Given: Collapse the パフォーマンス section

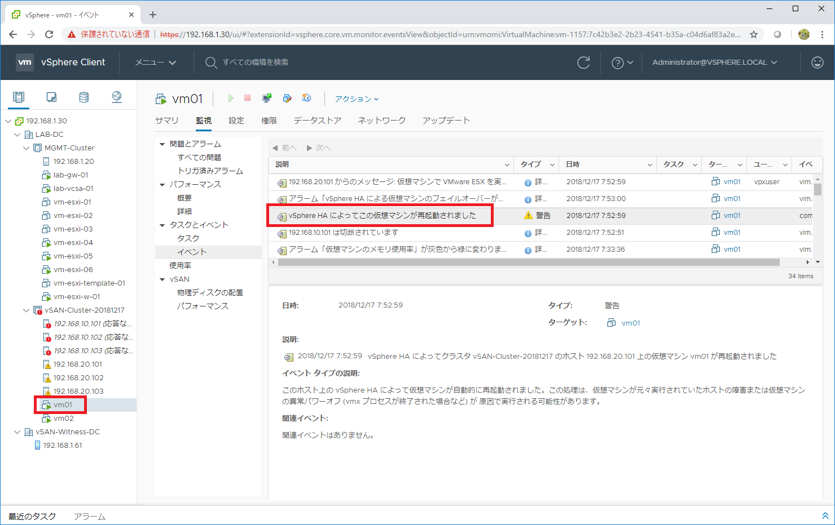Looking at the screenshot, I should click(162, 185).
